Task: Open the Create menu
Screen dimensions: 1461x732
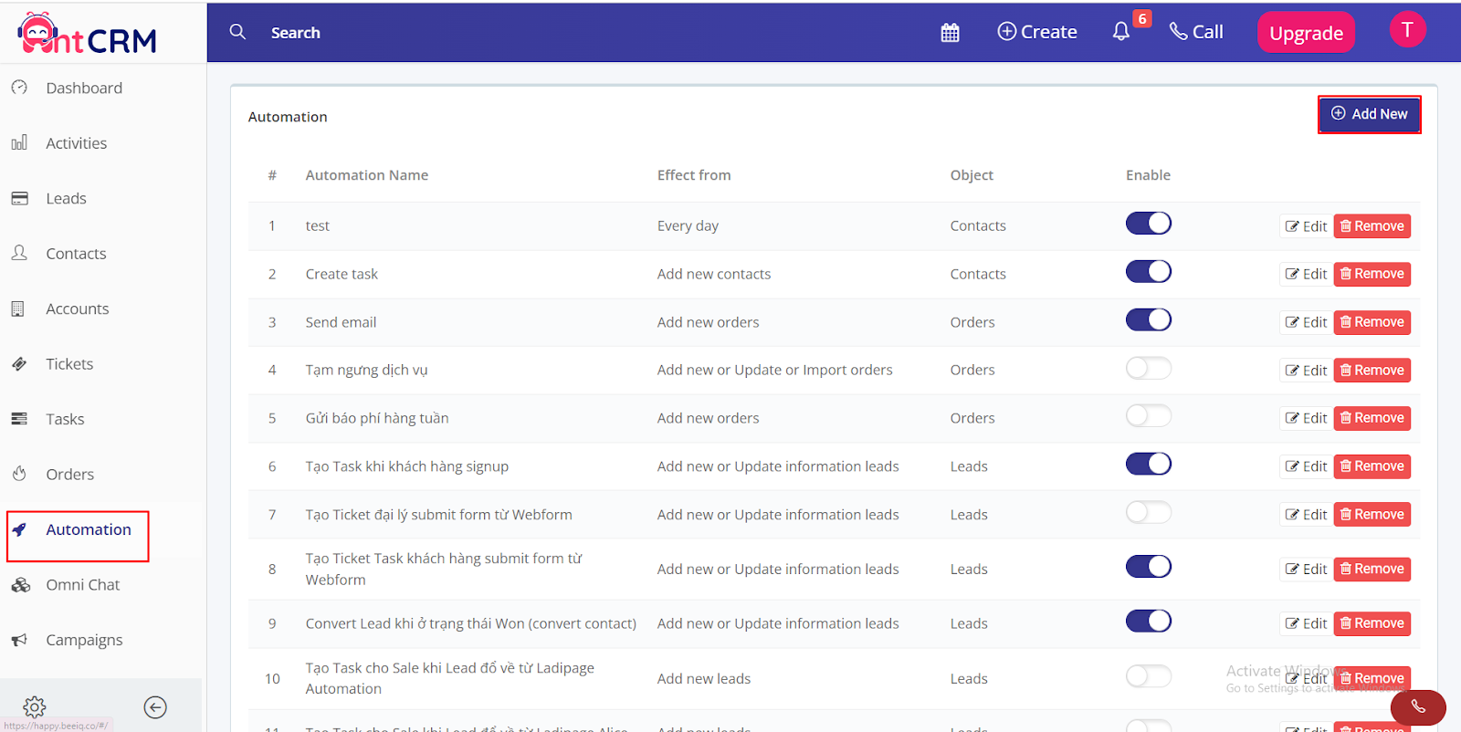Action: coord(1037,32)
